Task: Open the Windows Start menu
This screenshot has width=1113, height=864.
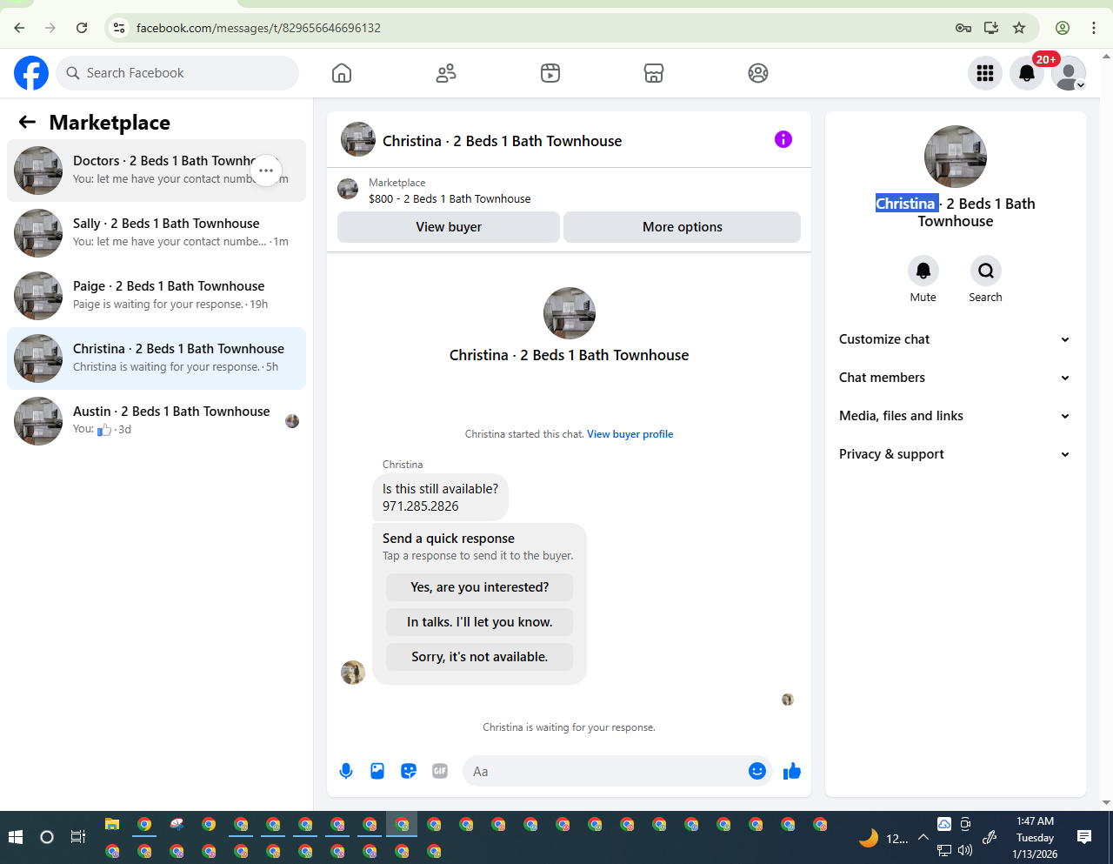Action: click(16, 837)
